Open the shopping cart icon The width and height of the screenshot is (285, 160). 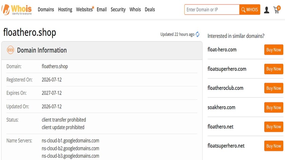[277, 9]
